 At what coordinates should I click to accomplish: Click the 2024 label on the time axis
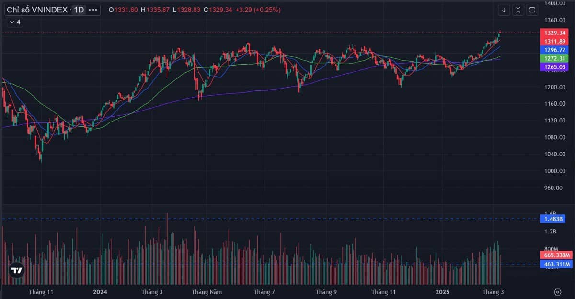[100, 292]
